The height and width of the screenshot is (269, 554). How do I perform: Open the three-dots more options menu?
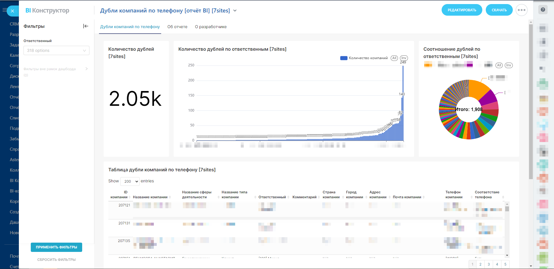[x=521, y=10]
